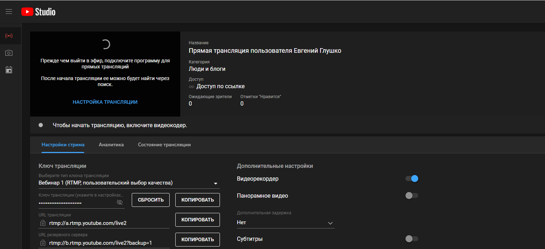Click the link icon next to Доступ по ссылке

[192, 86]
